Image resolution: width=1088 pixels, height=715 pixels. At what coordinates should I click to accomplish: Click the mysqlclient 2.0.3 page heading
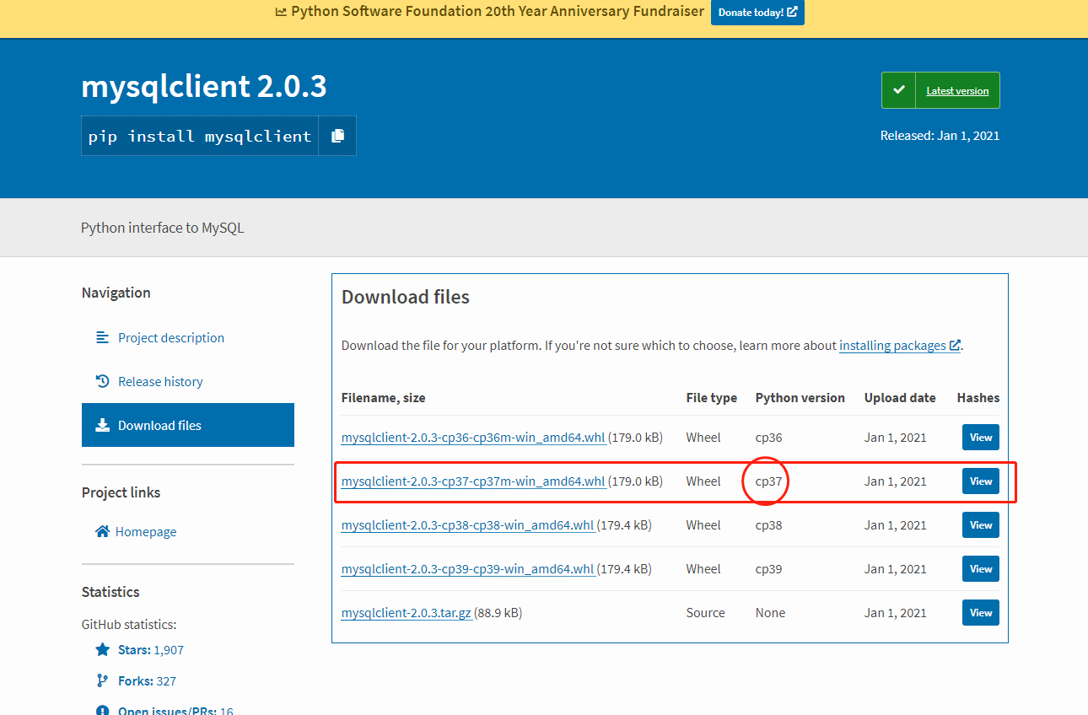tap(204, 86)
